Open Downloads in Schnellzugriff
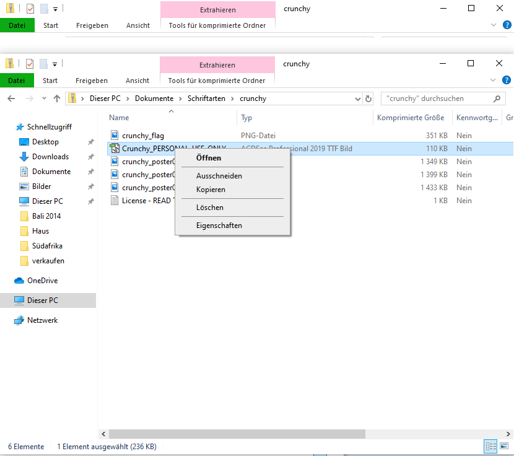Screen dimensions: 514x456 [x=50, y=157]
